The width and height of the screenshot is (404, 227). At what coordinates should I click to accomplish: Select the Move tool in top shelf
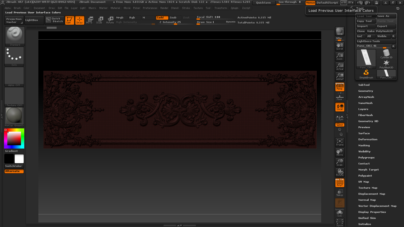pos(89,20)
